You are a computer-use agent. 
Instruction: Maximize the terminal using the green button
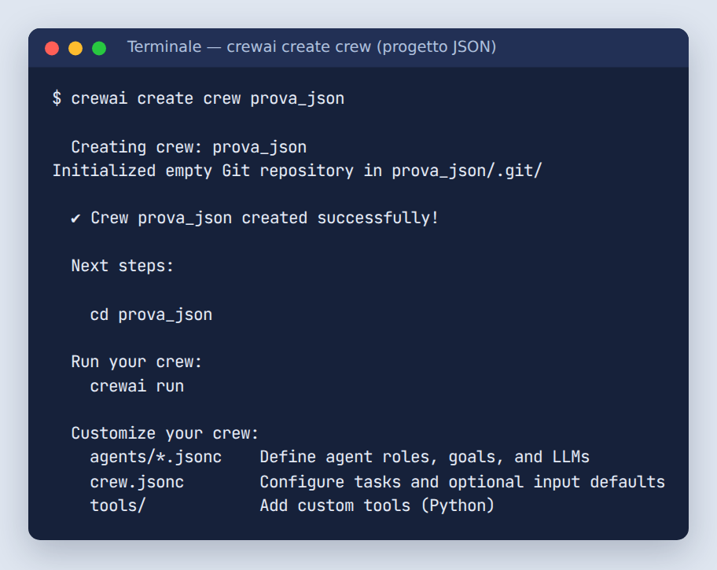(x=99, y=48)
